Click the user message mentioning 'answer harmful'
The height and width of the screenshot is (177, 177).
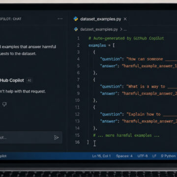point(28,50)
